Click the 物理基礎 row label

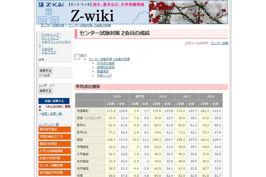(x=83, y=147)
